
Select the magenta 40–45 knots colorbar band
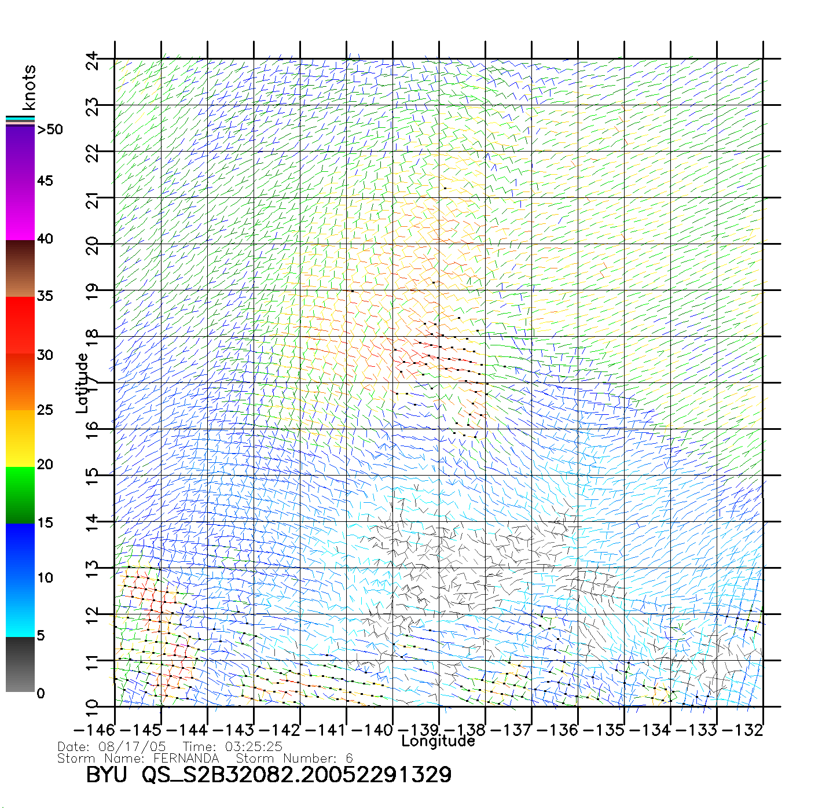coord(20,211)
